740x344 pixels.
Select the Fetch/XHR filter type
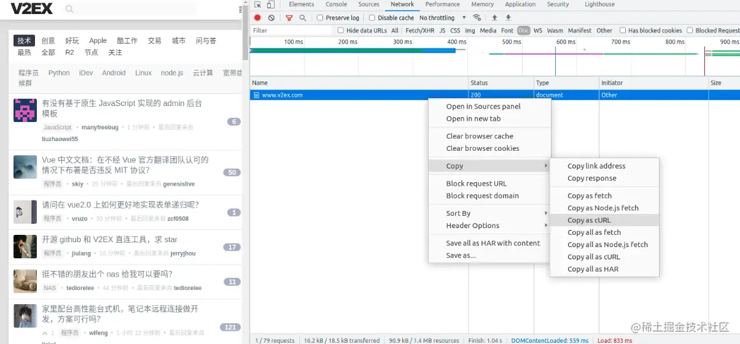[x=419, y=30]
